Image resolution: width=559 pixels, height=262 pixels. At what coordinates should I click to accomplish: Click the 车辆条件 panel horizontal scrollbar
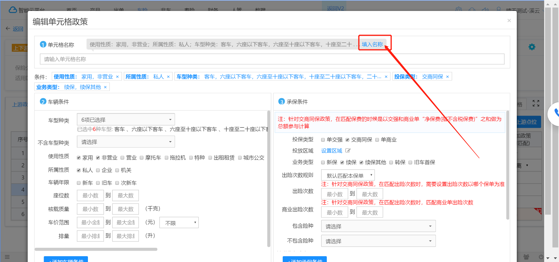click(x=96, y=249)
